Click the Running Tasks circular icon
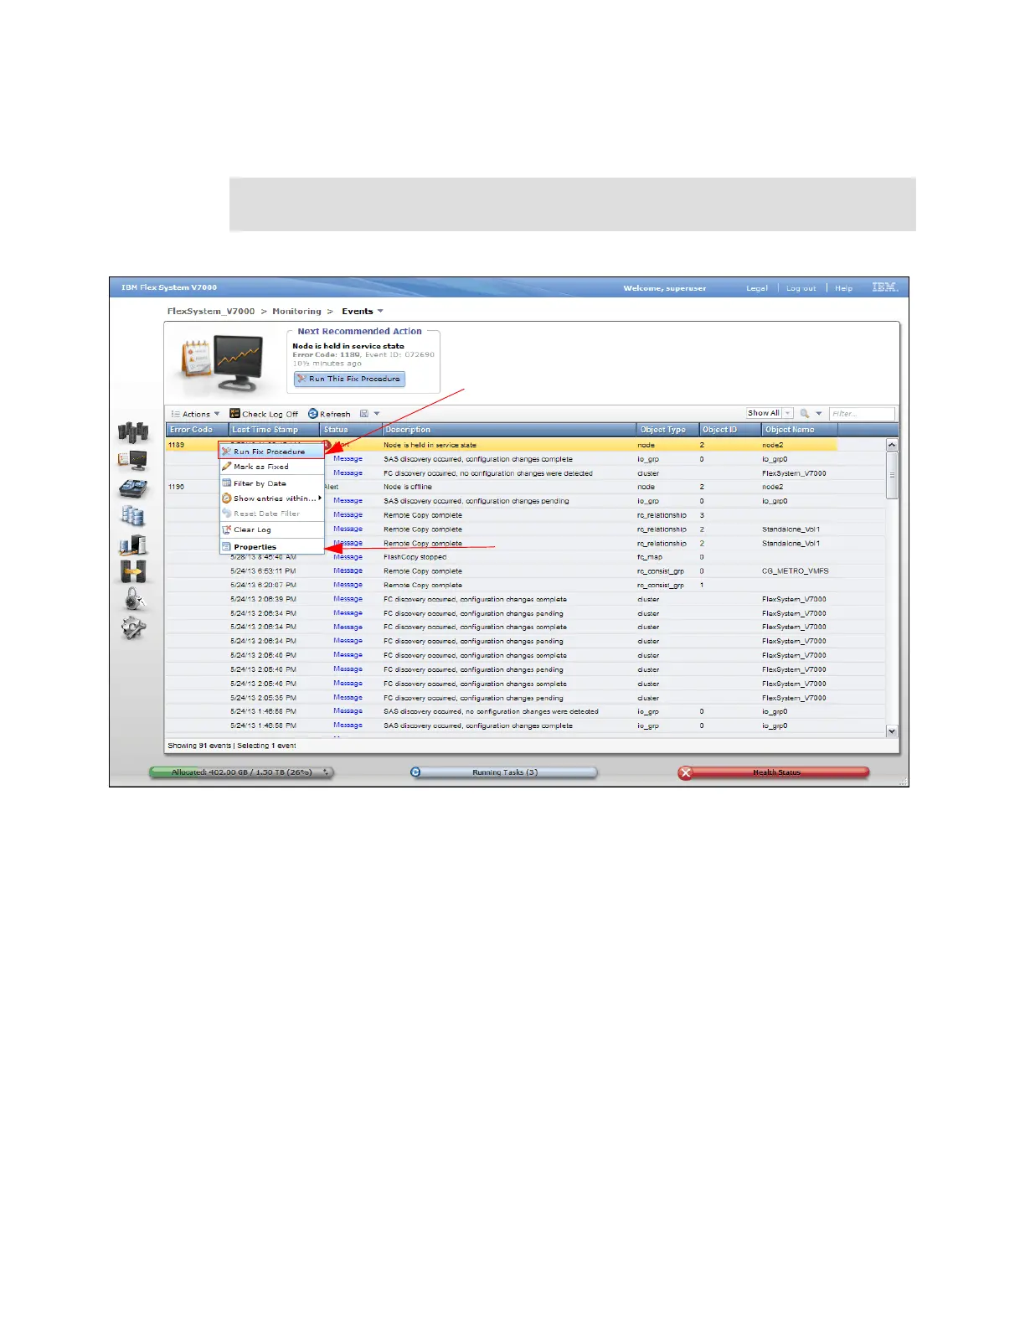 click(415, 772)
